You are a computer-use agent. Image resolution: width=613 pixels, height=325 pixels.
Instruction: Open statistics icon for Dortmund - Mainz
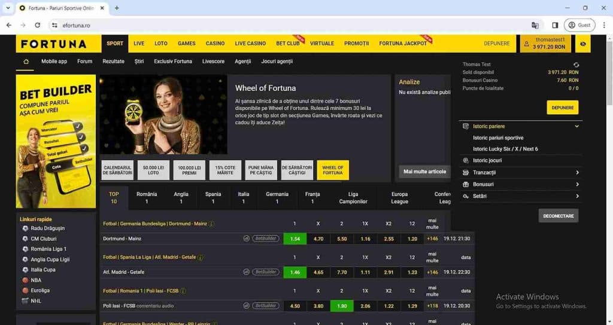pyautogui.click(x=246, y=238)
